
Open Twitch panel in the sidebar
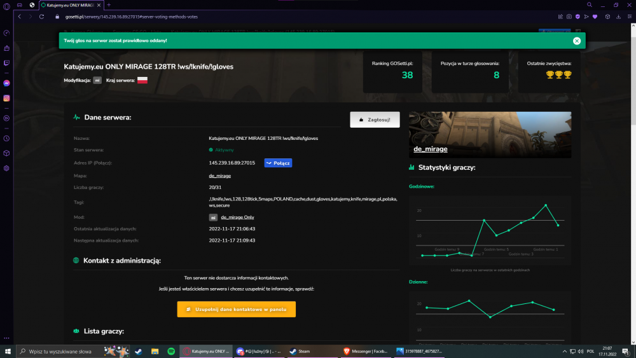6,63
